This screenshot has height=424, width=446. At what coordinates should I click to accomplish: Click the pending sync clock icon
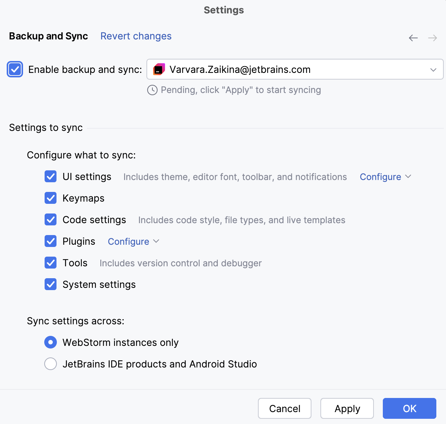click(x=152, y=90)
